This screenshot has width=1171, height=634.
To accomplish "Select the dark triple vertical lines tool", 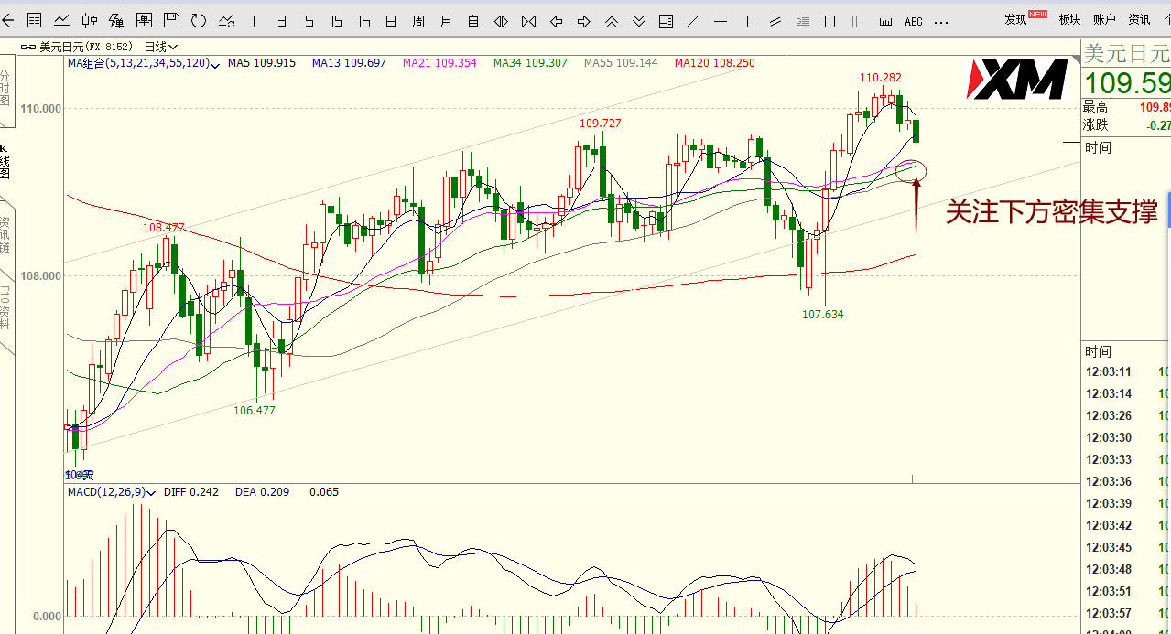I will point(830,20).
